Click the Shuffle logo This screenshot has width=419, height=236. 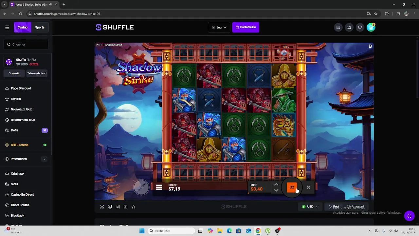[115, 28]
